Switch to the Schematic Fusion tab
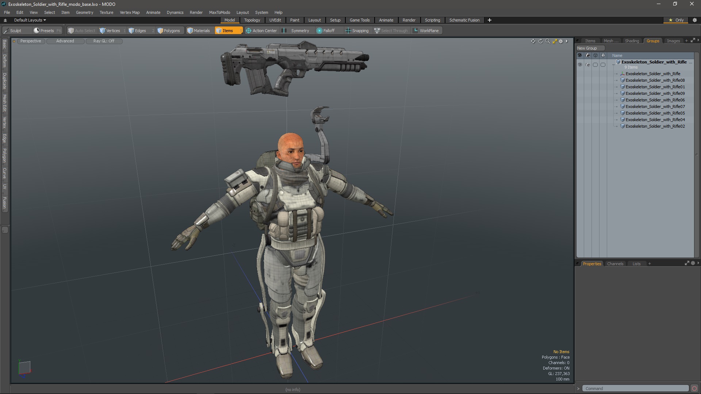The height and width of the screenshot is (394, 701). [x=464, y=20]
